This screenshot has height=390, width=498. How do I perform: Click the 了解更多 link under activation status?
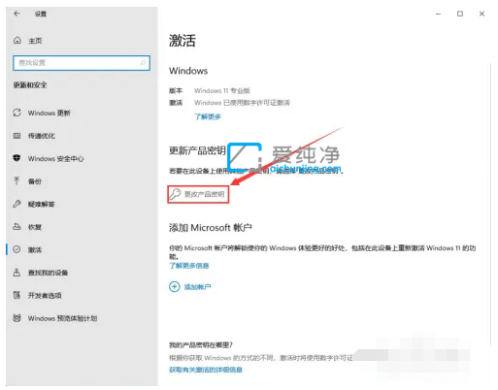click(x=208, y=116)
